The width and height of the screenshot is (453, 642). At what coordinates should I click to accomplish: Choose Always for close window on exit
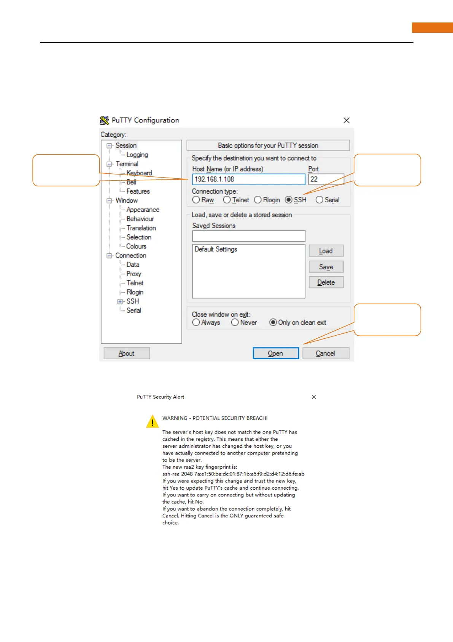click(206, 322)
